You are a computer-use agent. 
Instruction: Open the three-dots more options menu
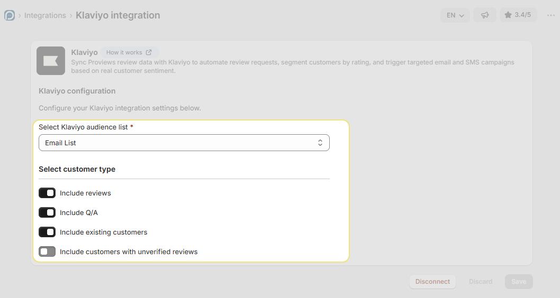[x=550, y=15]
